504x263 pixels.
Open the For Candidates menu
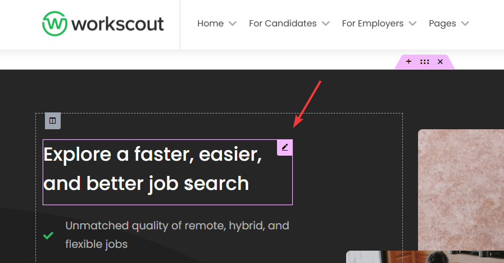(x=283, y=24)
